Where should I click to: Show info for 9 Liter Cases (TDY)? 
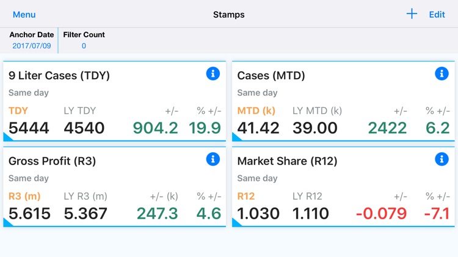213,74
